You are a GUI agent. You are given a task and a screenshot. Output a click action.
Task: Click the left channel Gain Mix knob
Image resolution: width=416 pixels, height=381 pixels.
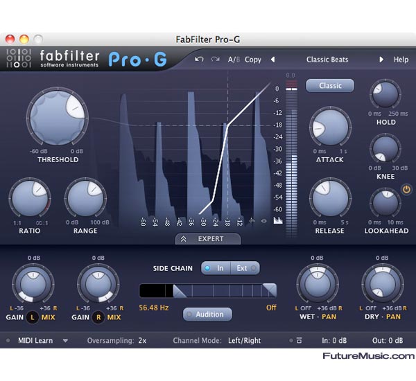point(33,285)
